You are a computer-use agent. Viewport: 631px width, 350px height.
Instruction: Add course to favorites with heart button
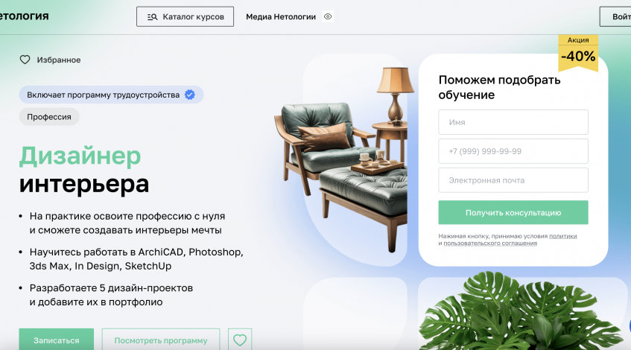click(240, 340)
